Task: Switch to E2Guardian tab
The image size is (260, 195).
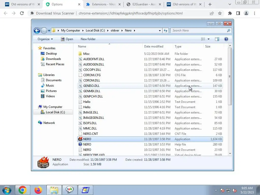Action: [x=144, y=4]
